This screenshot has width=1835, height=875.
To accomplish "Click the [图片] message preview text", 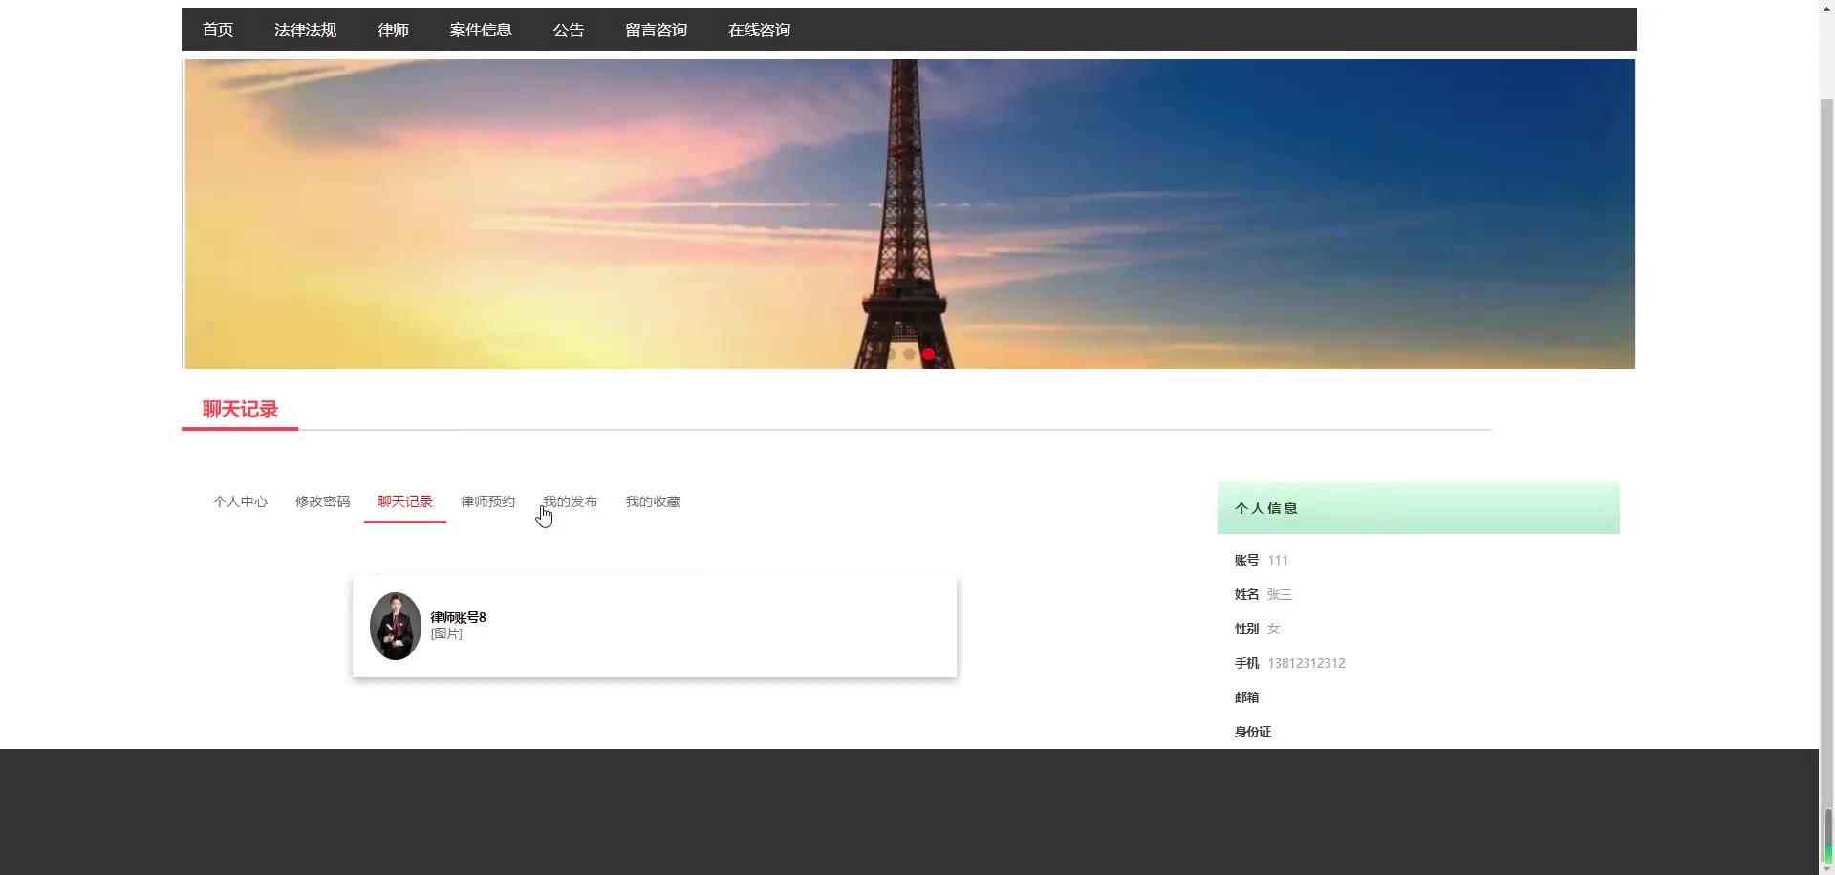I will click(x=446, y=633).
